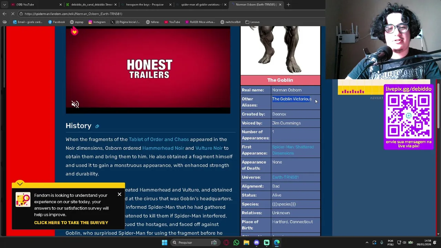This screenshot has width=441, height=248.
Task: Go back using the browser back arrow
Action: 4,14
